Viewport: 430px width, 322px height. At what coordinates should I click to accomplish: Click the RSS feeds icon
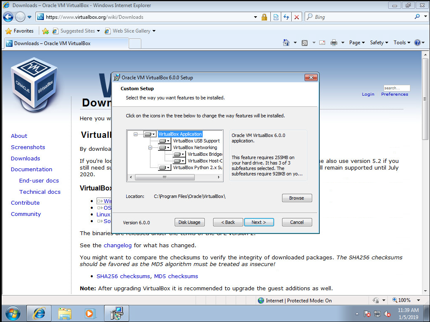[x=305, y=43]
